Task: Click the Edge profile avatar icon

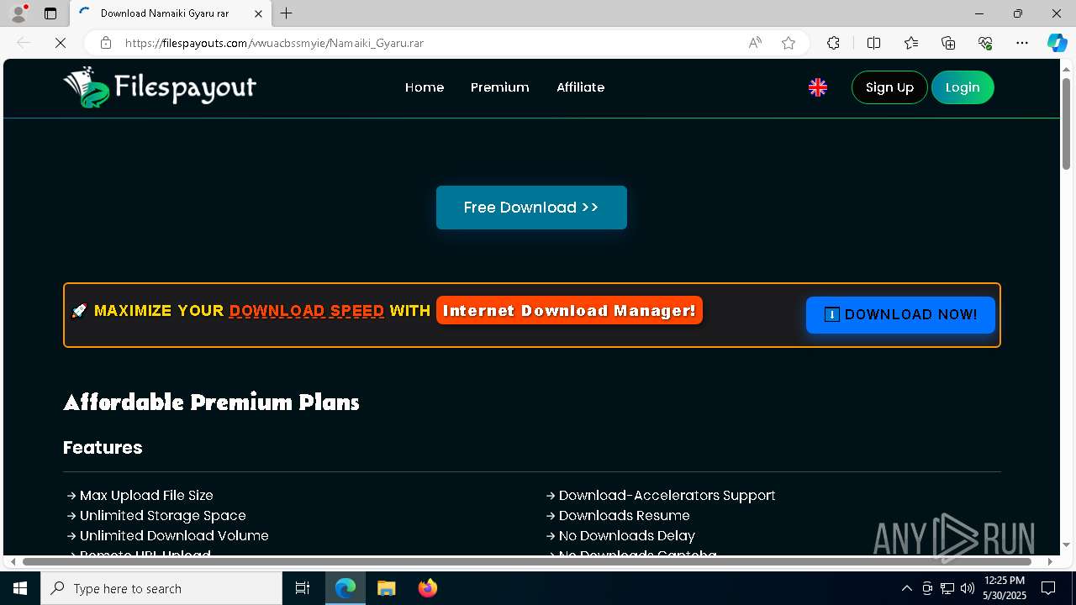Action: point(18,13)
